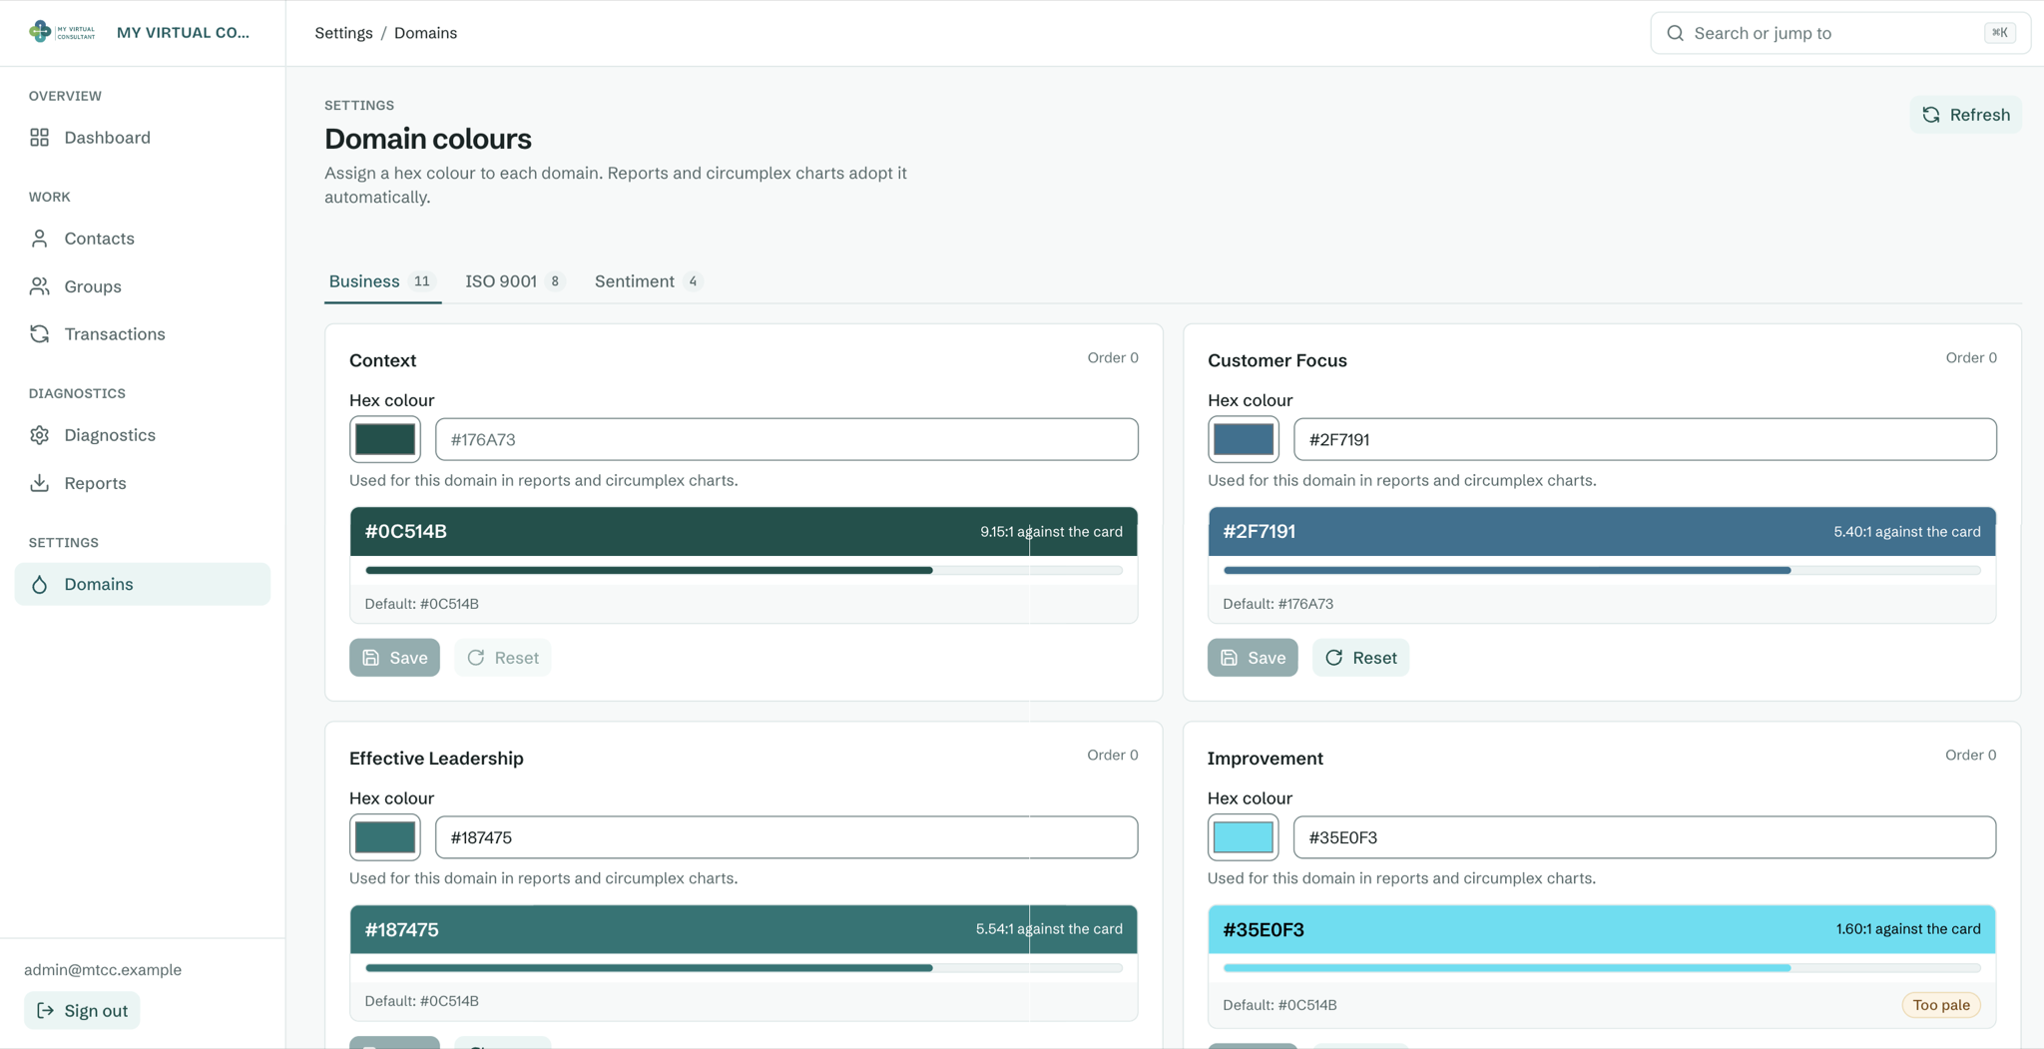Click save disk icon in Customer Focus card
This screenshot has height=1049, width=2044.
[1230, 658]
